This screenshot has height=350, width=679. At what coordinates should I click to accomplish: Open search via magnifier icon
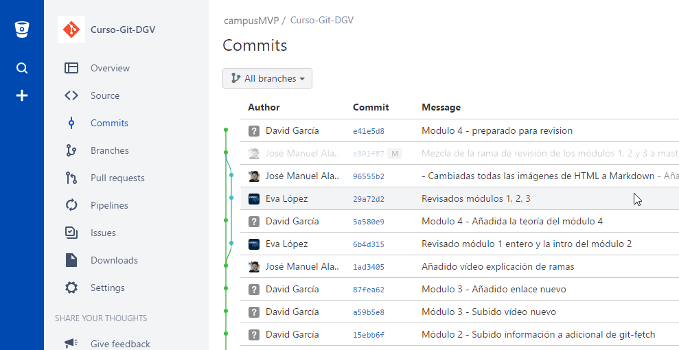[x=22, y=68]
